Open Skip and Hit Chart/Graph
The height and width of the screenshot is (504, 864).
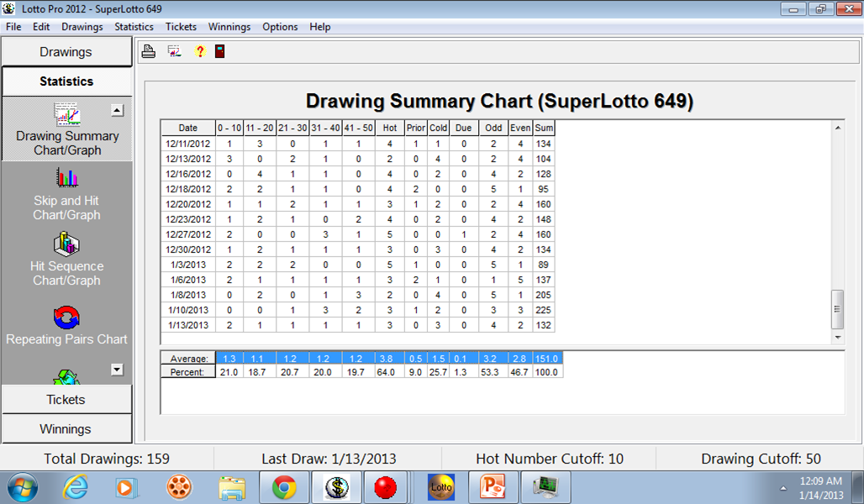66,194
